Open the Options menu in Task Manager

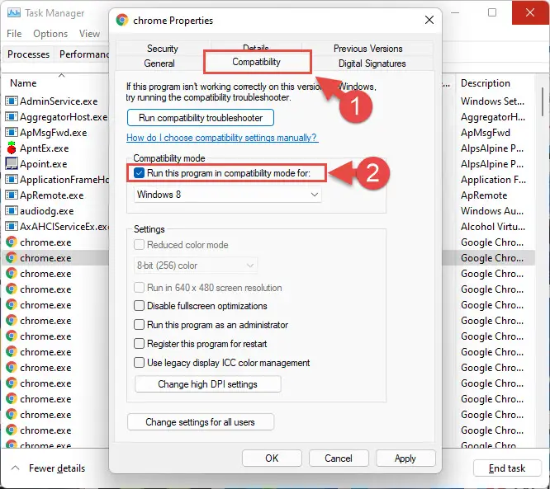coord(50,34)
